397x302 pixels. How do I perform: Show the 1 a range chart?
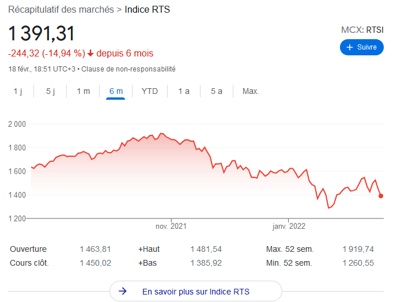pos(184,91)
